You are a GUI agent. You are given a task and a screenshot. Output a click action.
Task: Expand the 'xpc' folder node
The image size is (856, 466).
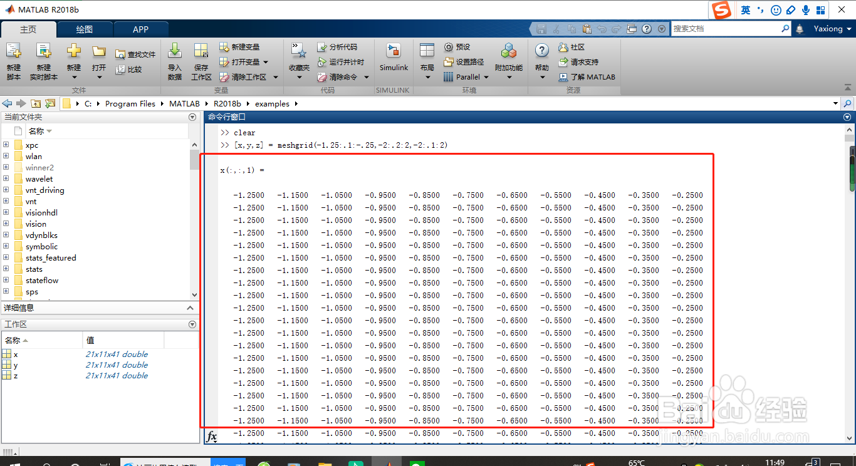click(6, 145)
